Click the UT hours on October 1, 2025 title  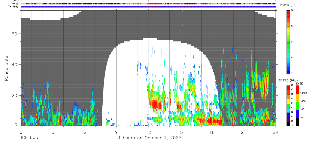coord(148,138)
